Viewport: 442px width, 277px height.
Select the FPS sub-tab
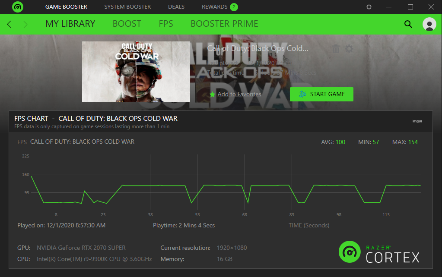[x=166, y=24]
